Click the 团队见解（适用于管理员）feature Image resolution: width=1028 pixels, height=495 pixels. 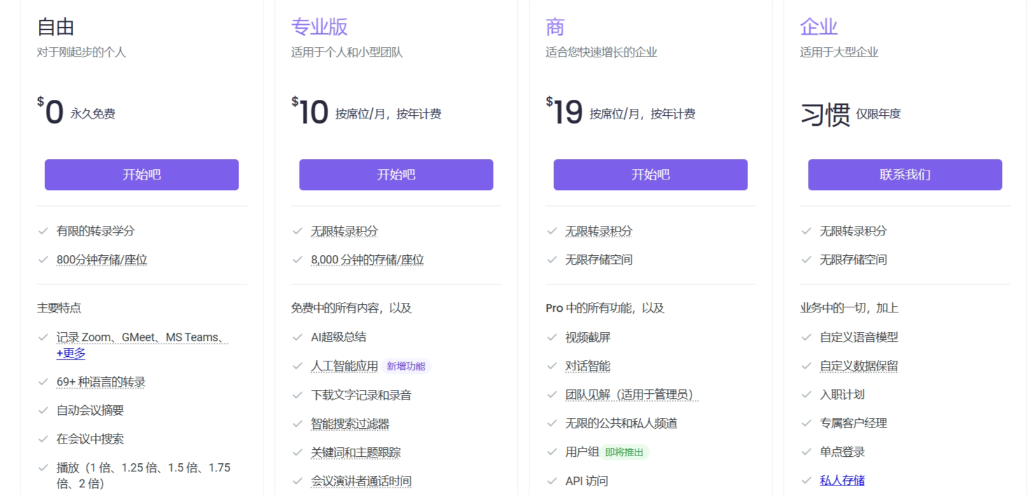[631, 394]
